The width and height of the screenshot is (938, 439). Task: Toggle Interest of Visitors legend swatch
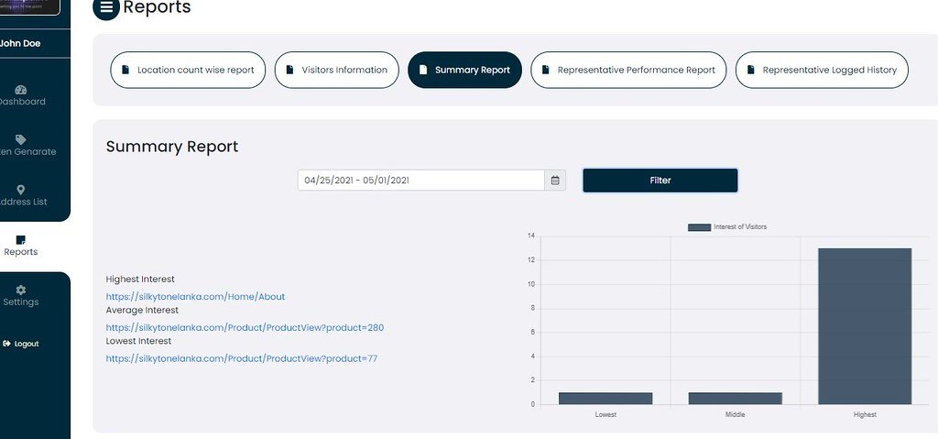click(x=699, y=227)
